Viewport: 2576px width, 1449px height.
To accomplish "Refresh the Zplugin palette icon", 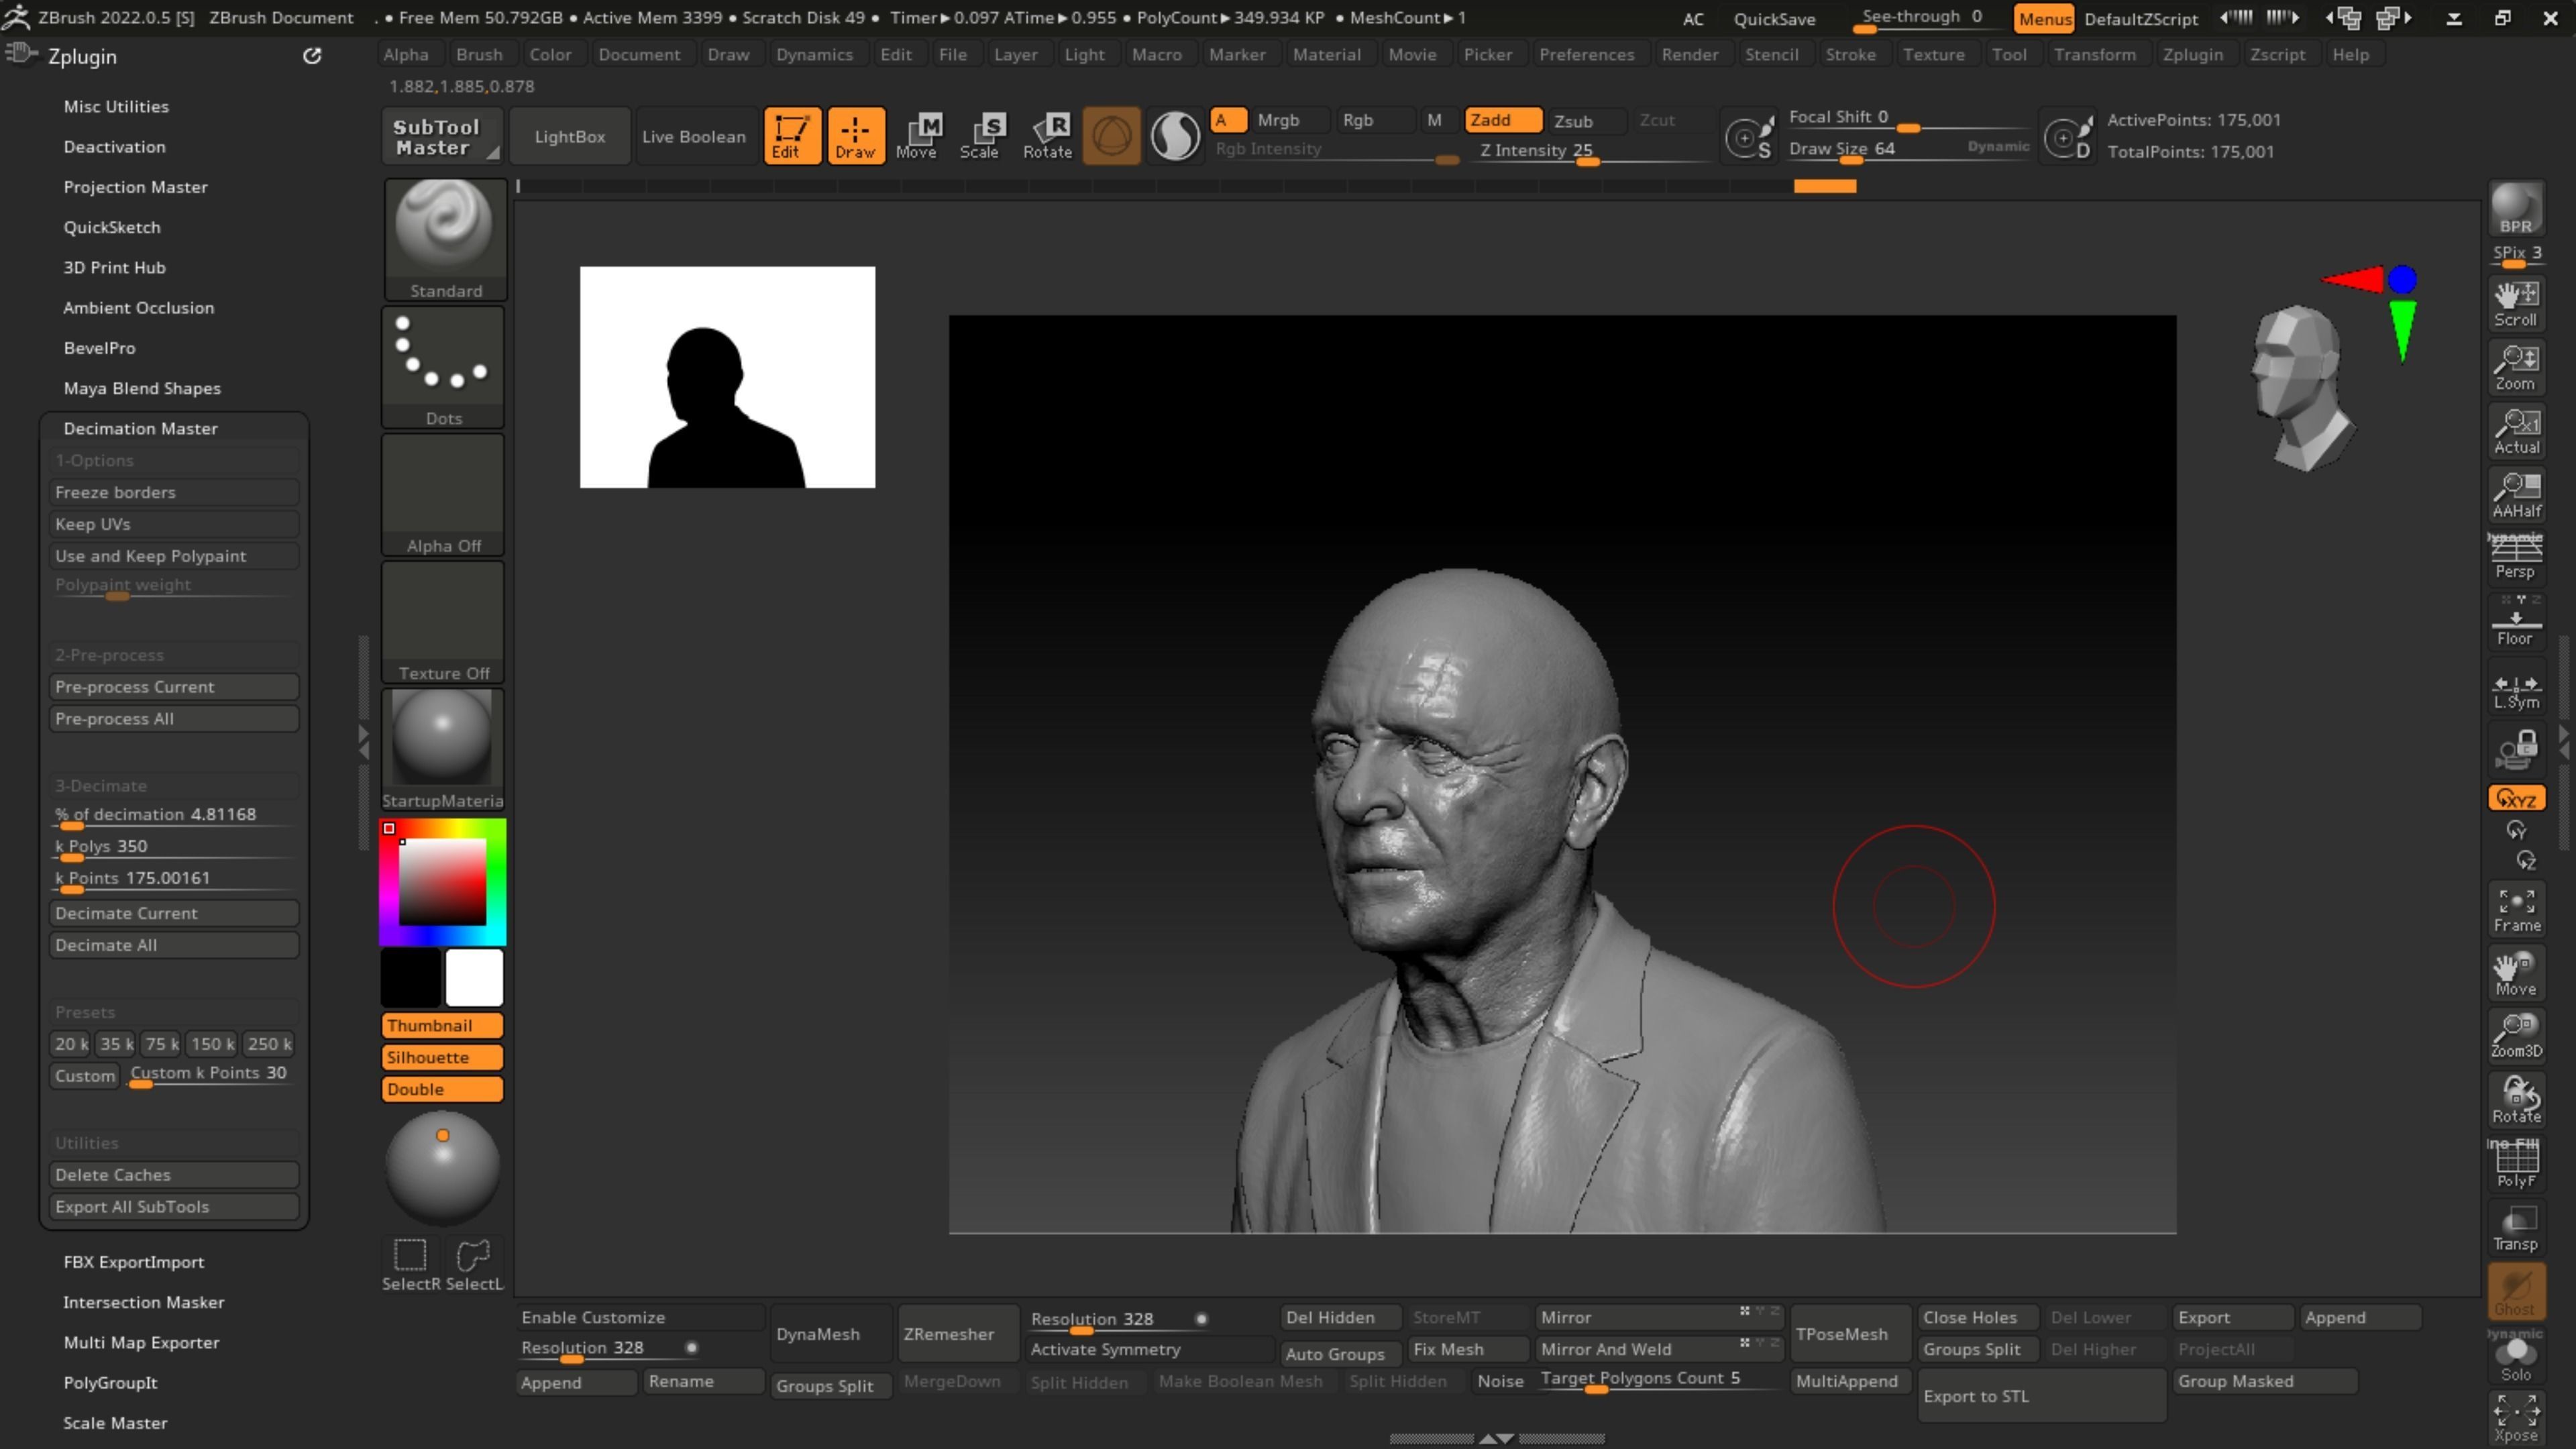I will (x=312, y=56).
